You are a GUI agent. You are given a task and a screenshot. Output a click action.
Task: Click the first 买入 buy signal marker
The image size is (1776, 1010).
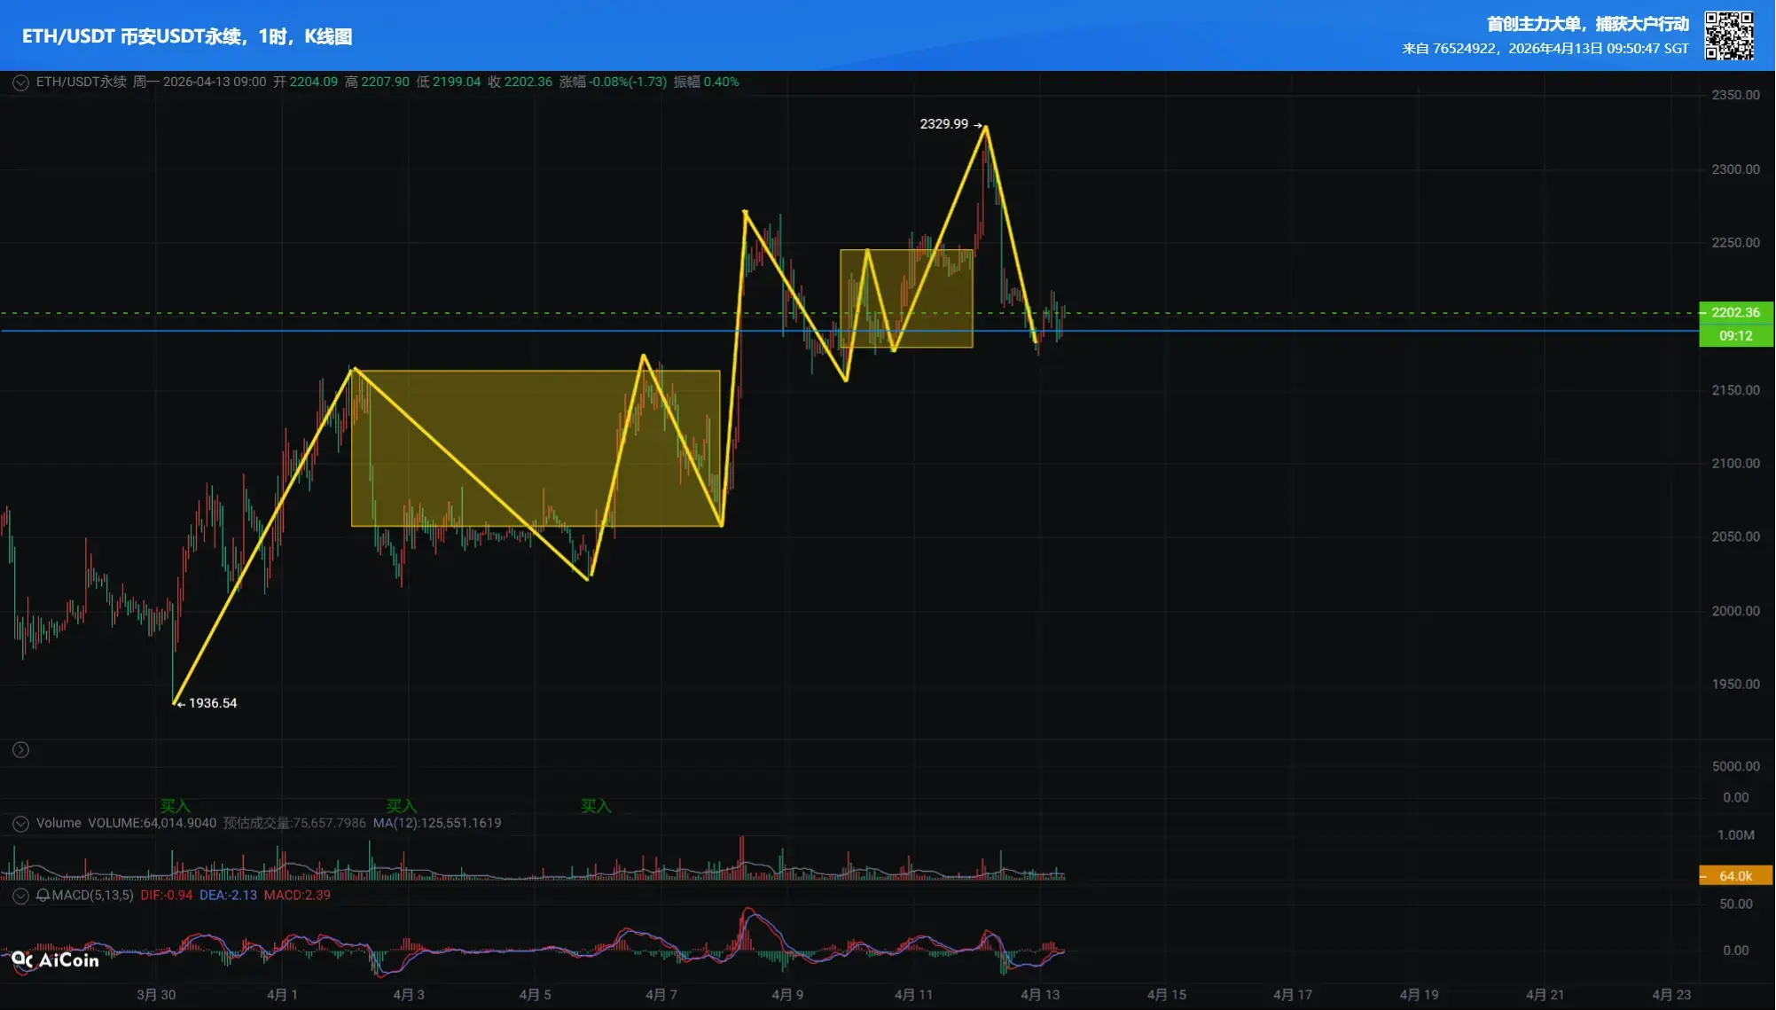175,805
